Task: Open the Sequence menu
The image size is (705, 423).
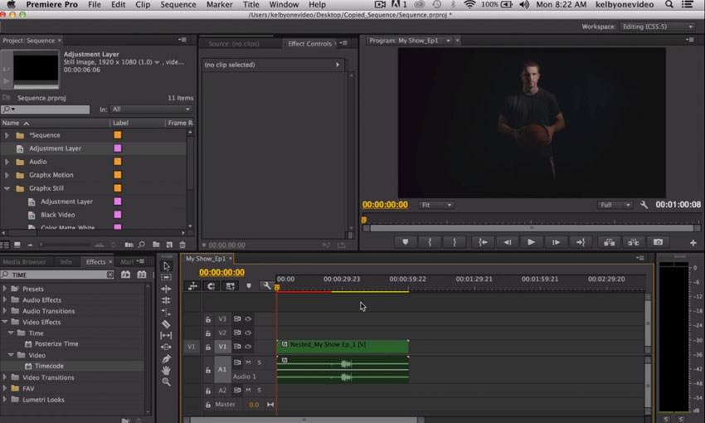Action: tap(178, 4)
